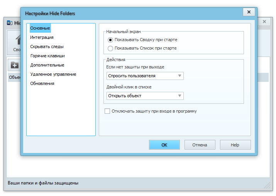Click the resize grip of the background window

pos(268,186)
